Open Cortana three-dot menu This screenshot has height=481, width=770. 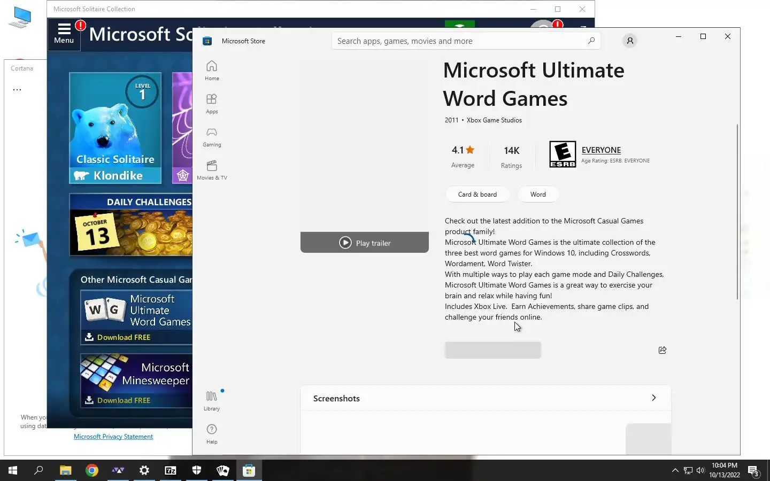pos(17,90)
